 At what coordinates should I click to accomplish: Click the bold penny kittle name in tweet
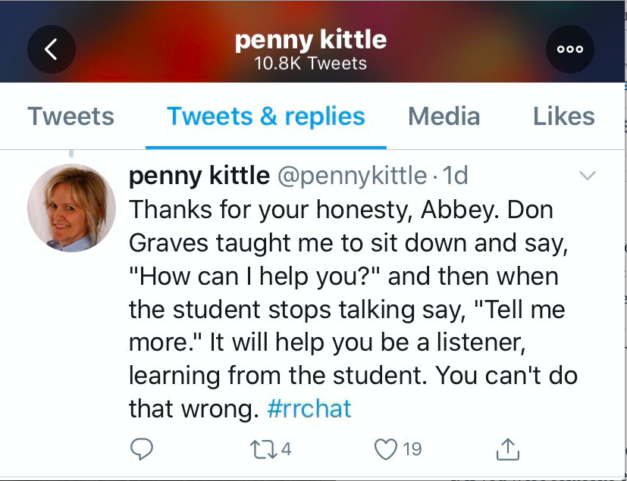[199, 176]
